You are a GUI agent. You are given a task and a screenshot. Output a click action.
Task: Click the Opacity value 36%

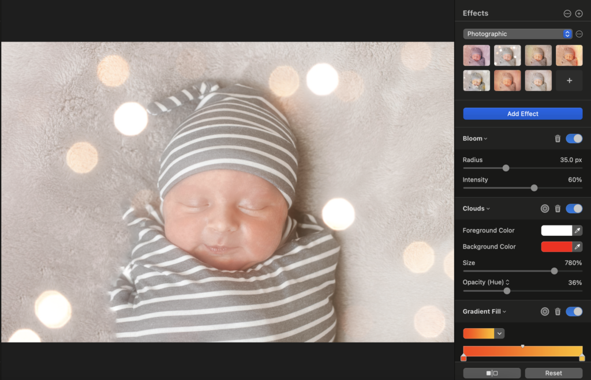pos(575,283)
